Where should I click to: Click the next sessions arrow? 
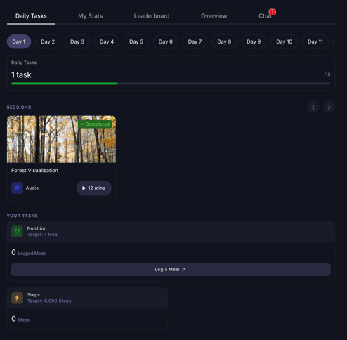pos(329,107)
